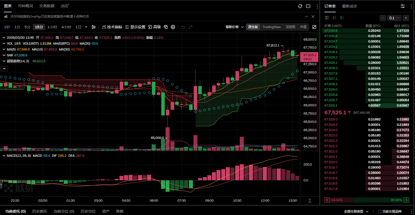The image size is (415, 215).
Task: Open the 币种概况 tab
Action: [25, 6]
